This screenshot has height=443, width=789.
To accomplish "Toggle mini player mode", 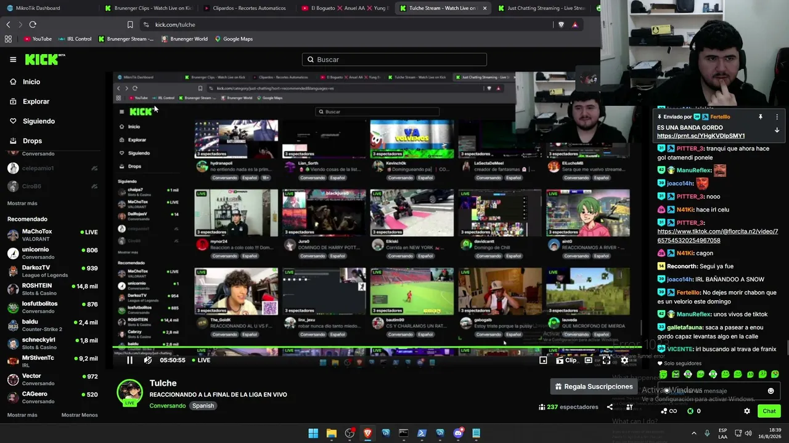I will coord(543,361).
